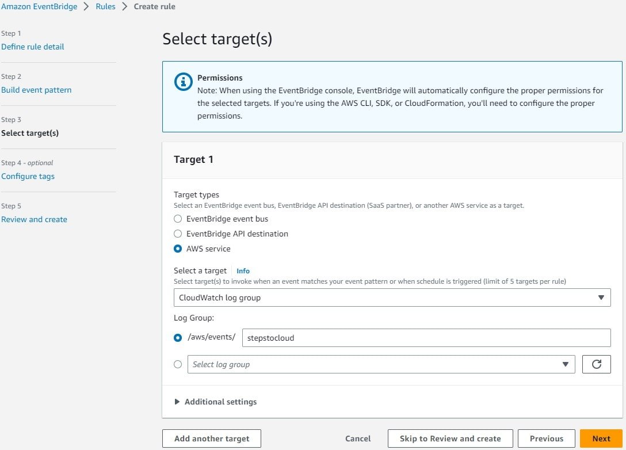Open the Select log group dropdown
Image resolution: width=626 pixels, height=450 pixels.
coord(381,364)
